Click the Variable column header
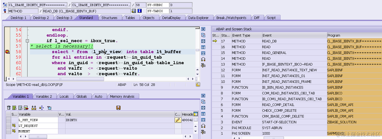Screen dimensions: 382x139 38,114
